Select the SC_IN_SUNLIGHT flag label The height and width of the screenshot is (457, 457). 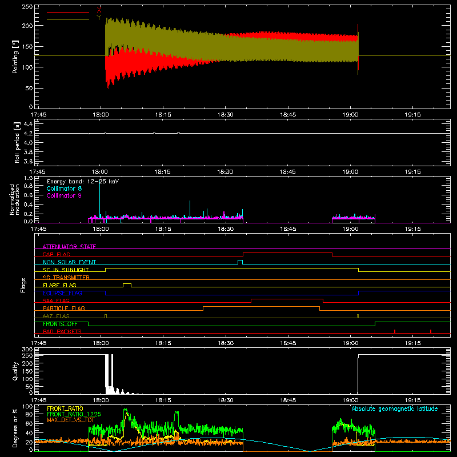click(66, 270)
